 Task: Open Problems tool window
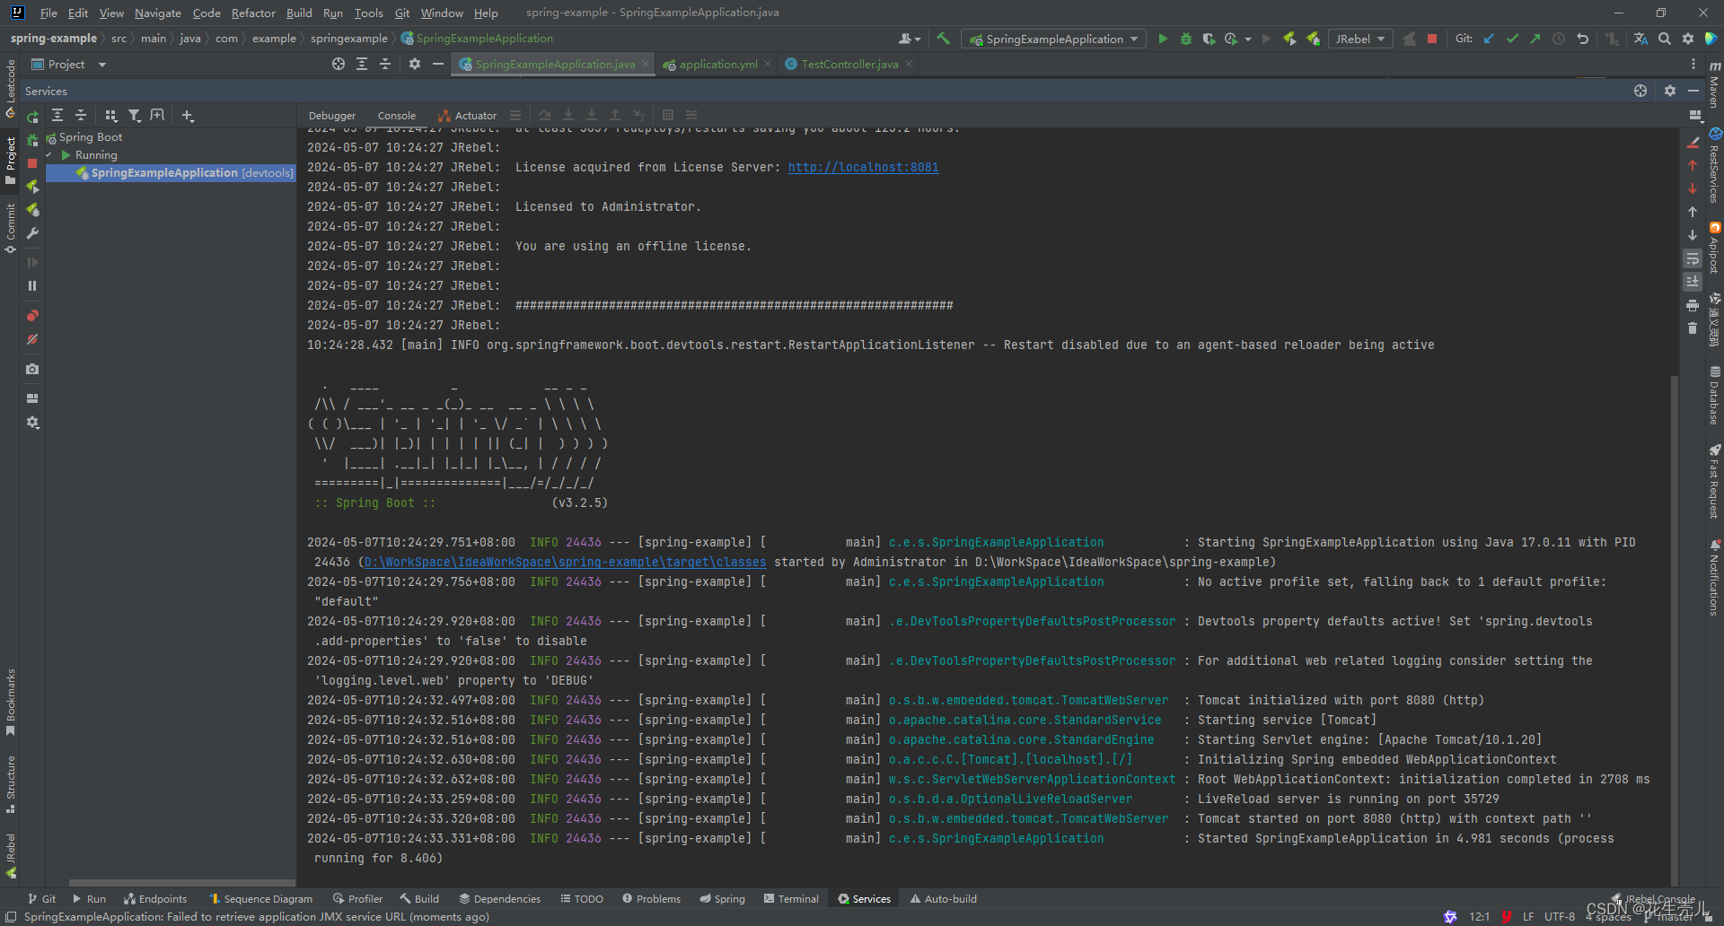(x=651, y=899)
